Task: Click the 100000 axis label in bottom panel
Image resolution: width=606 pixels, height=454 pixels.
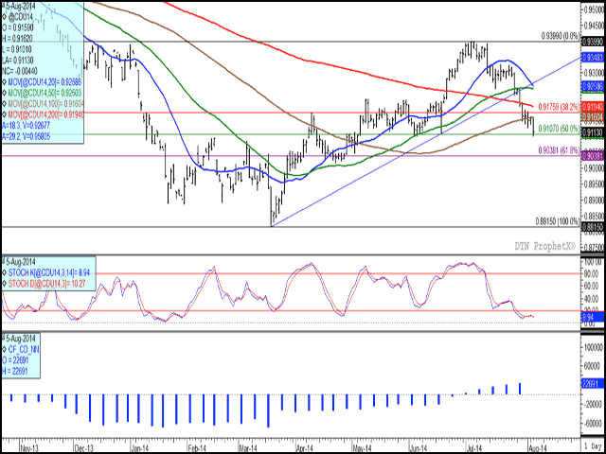Action: [x=596, y=347]
